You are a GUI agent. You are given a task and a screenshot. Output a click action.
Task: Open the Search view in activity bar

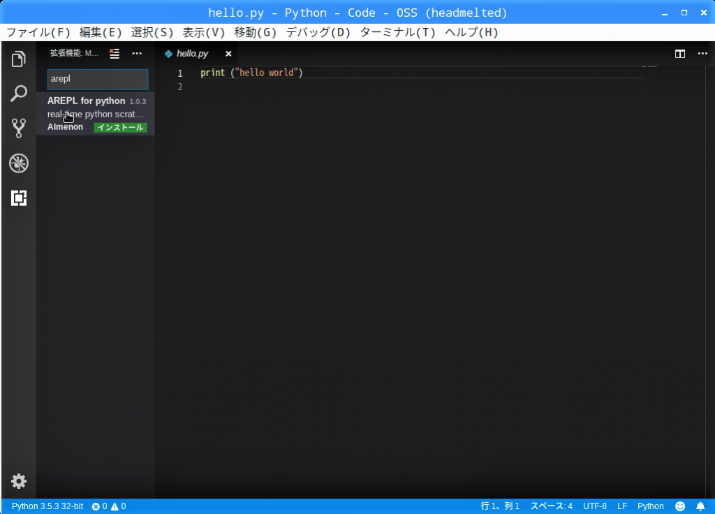click(x=18, y=94)
